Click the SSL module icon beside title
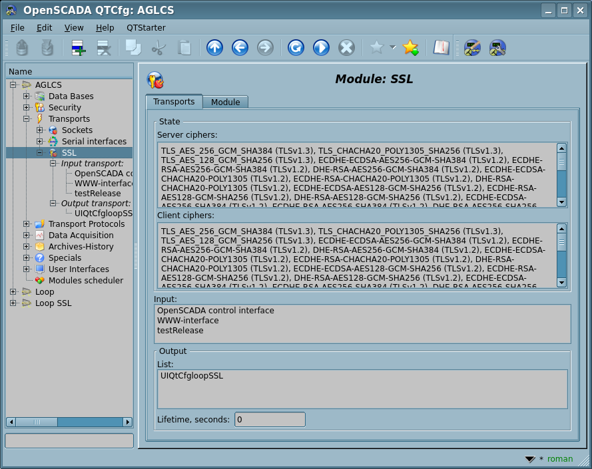This screenshot has height=469, width=592. [155, 80]
